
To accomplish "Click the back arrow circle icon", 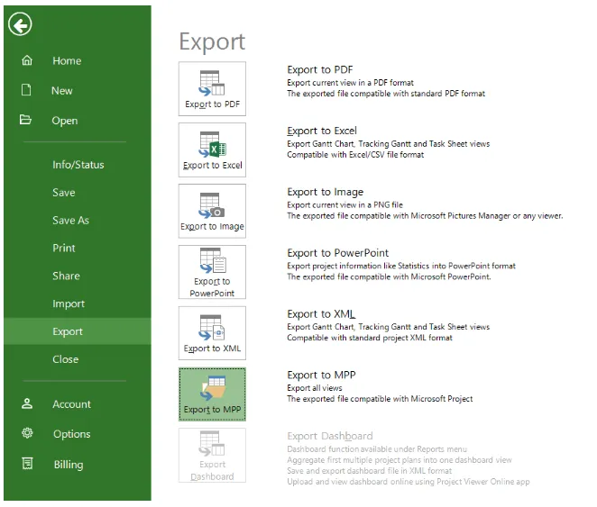I will (x=20, y=24).
